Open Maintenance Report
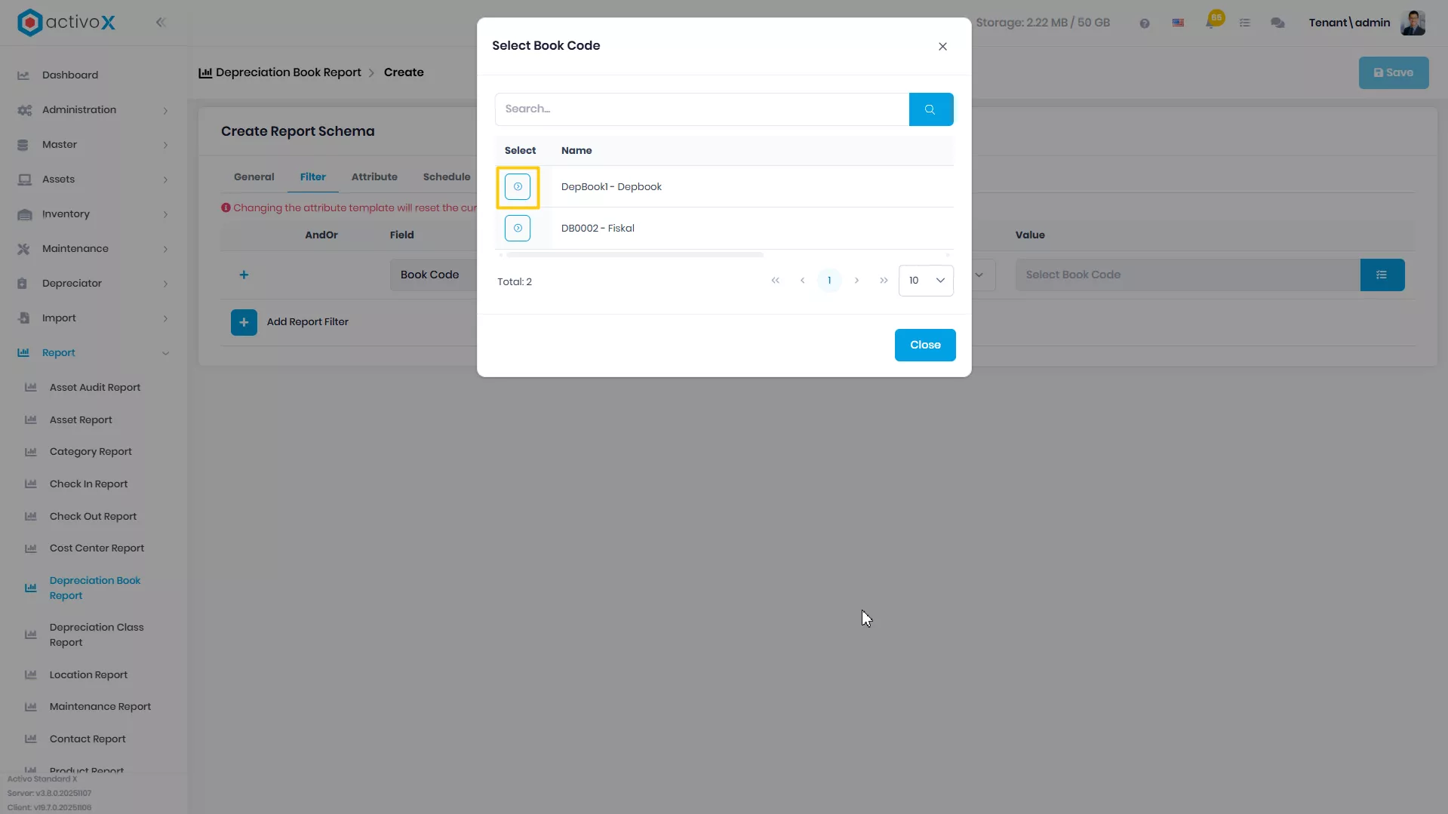 100,707
